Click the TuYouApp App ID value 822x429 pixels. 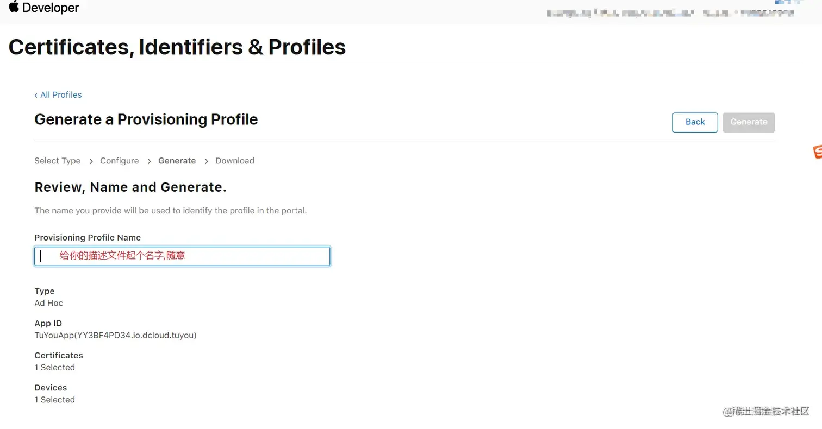[115, 336]
